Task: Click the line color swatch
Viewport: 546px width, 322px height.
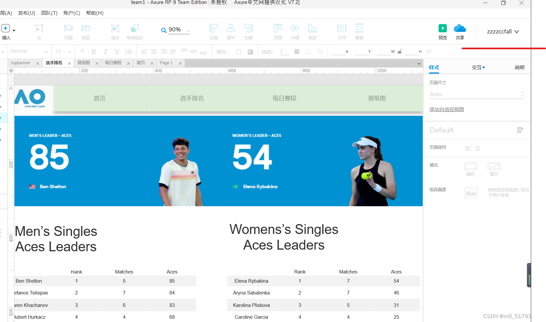Action: tap(297, 51)
